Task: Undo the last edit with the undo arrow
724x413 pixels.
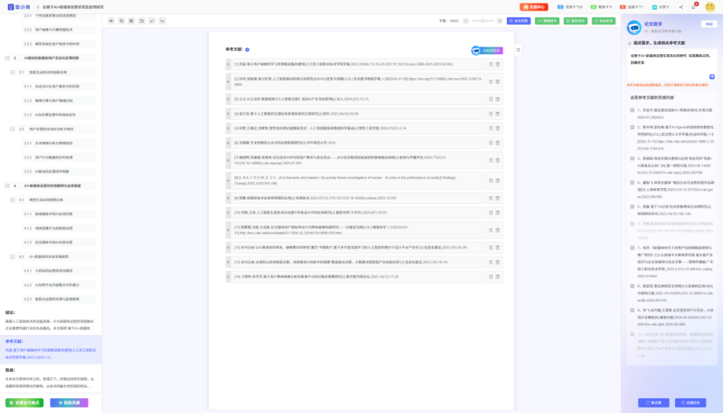Action: pos(152,21)
